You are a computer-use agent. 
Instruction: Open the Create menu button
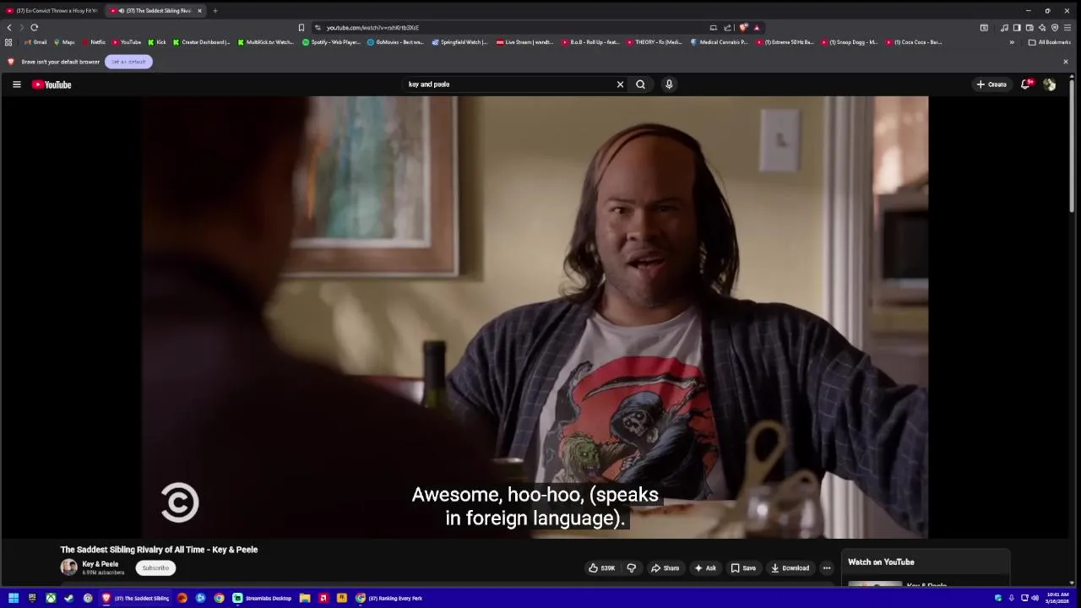991,84
